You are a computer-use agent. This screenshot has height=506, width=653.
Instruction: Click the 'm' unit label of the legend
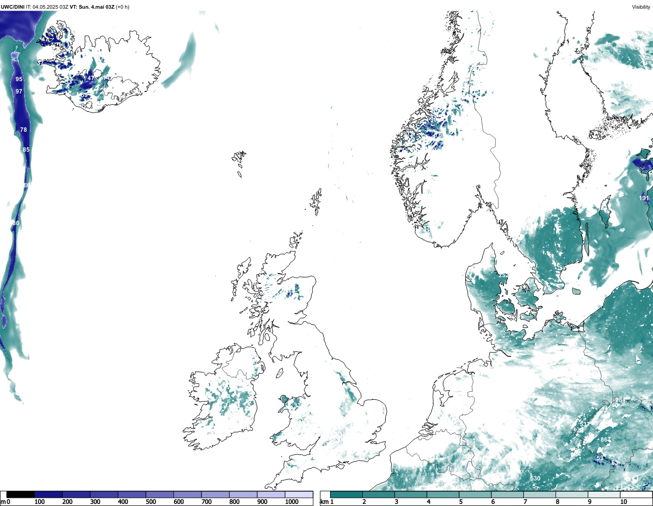click(3, 502)
